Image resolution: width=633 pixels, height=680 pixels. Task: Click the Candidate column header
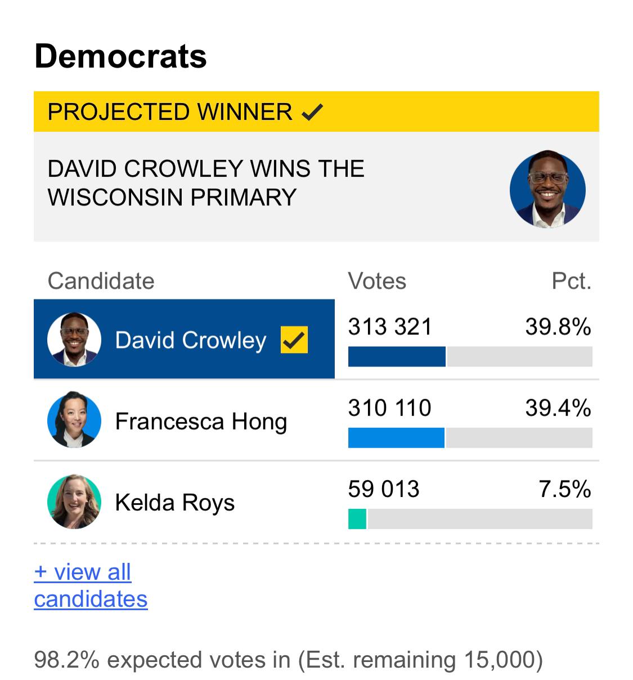pyautogui.click(x=101, y=281)
